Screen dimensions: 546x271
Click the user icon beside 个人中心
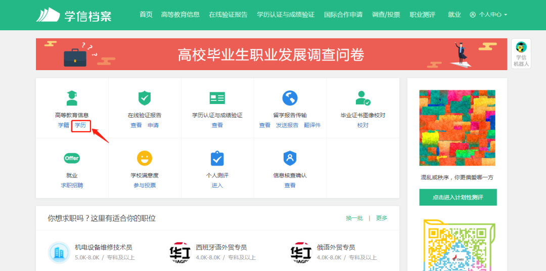(x=473, y=15)
